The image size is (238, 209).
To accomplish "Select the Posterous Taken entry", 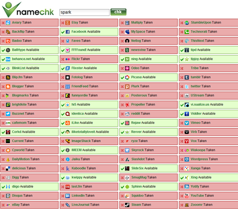I will click(x=149, y=96).
